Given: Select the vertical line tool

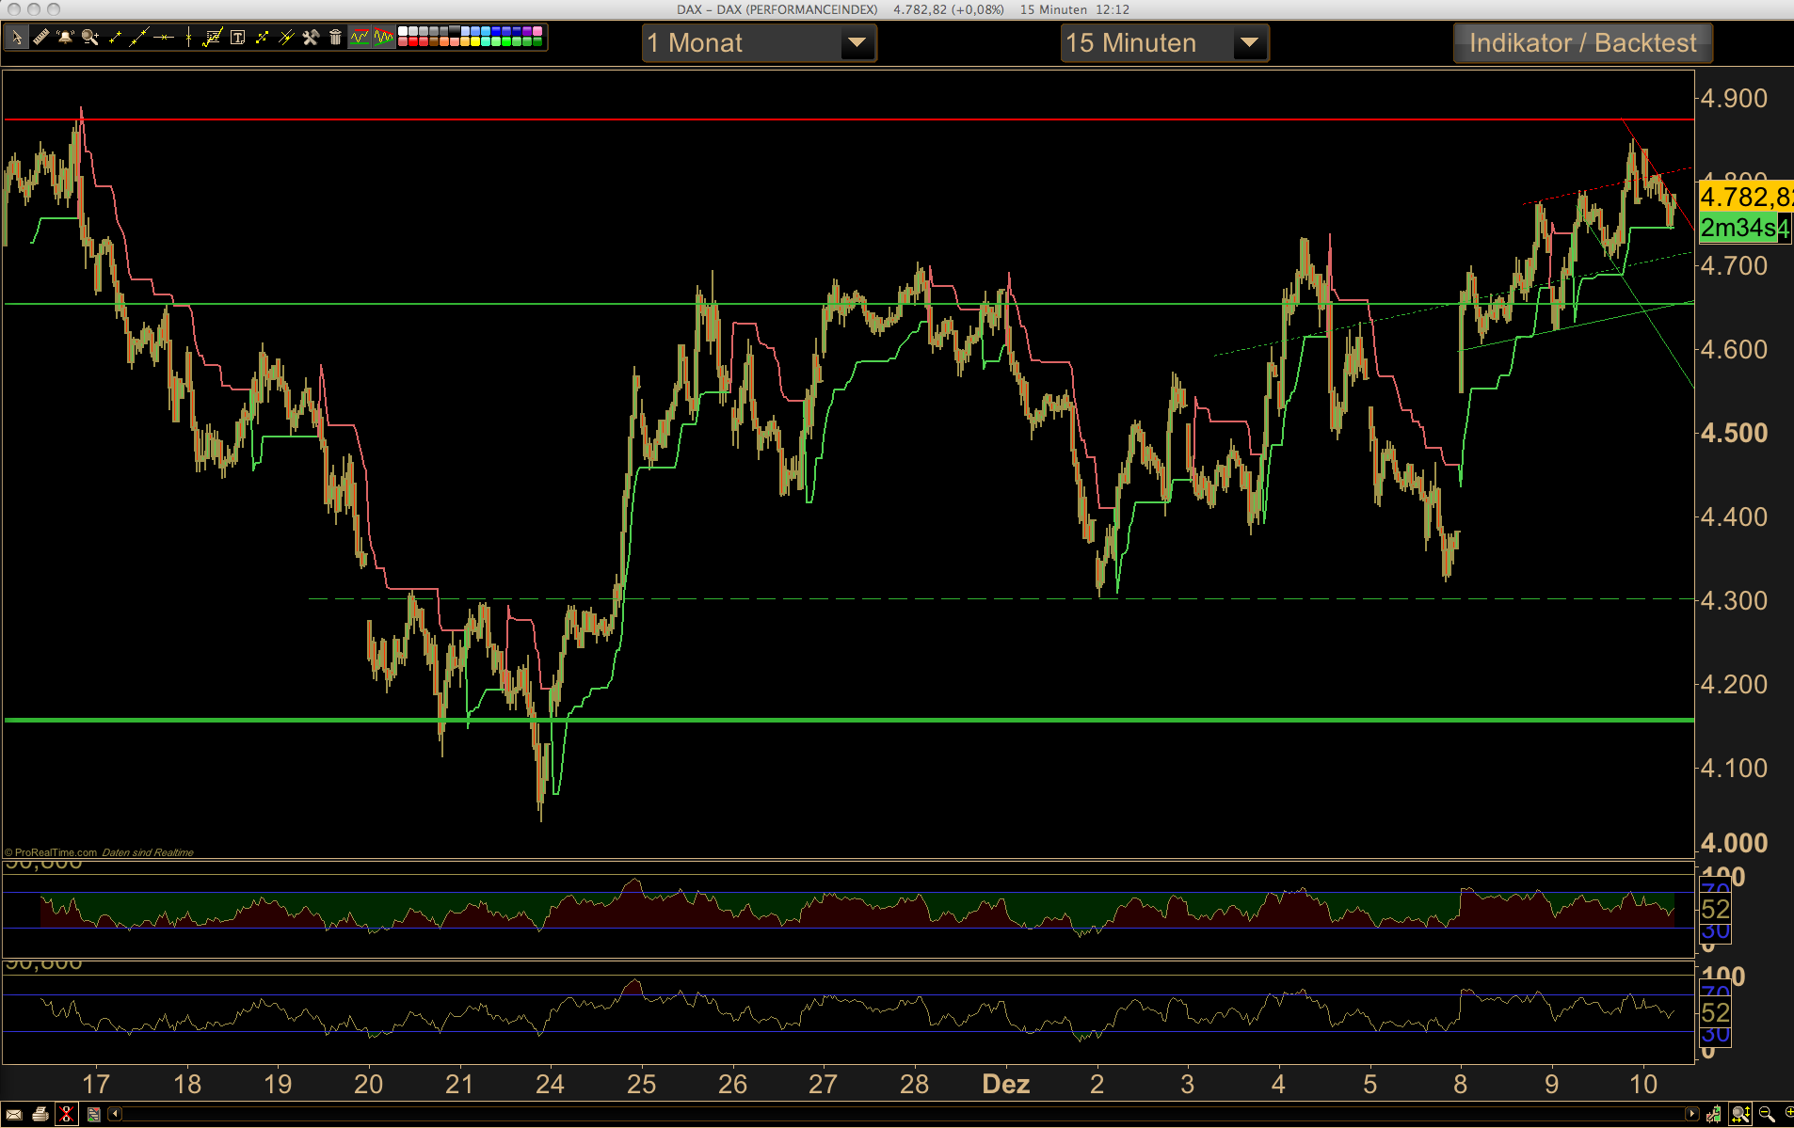Looking at the screenshot, I should (188, 38).
